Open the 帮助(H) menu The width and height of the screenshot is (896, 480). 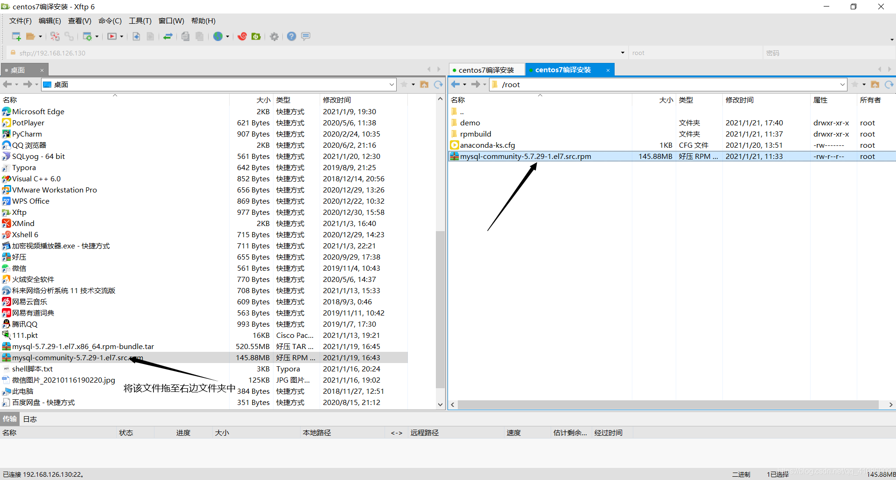(x=203, y=21)
